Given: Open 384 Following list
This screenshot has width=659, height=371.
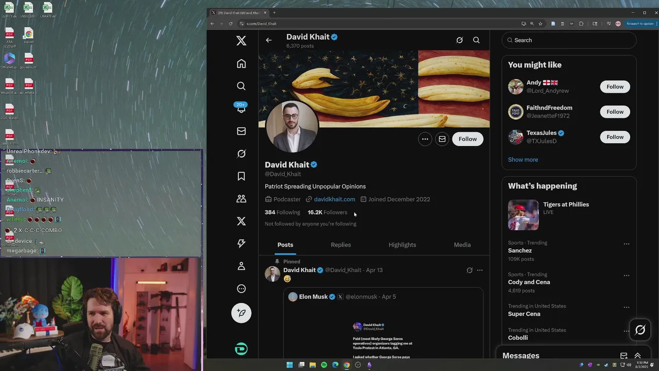Looking at the screenshot, I should click(x=282, y=212).
